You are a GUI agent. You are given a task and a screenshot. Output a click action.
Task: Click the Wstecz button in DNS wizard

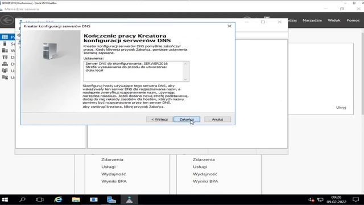[159, 119]
